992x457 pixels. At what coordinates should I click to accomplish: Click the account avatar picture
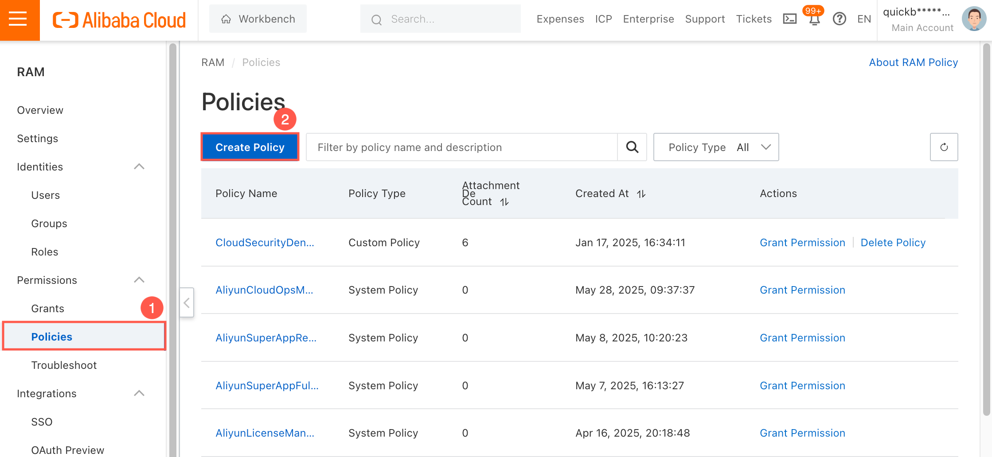[x=974, y=19]
